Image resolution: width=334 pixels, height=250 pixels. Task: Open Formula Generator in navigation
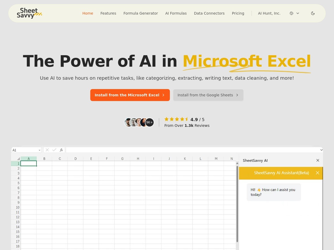click(x=141, y=13)
